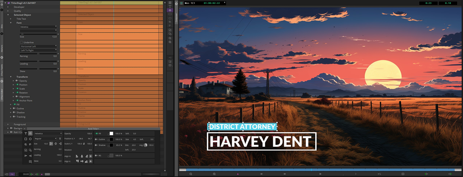The width and height of the screenshot is (463, 177).
Task: Close the Avid Titler+ floating panel
Action: (24, 129)
